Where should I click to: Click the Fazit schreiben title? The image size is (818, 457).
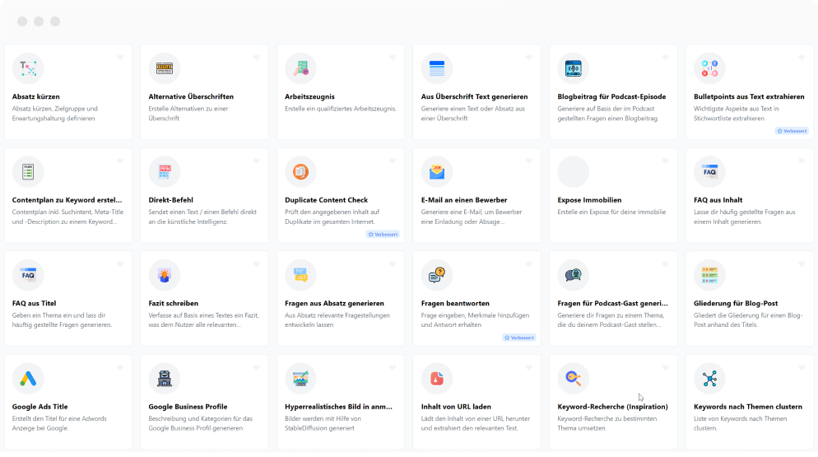click(173, 304)
